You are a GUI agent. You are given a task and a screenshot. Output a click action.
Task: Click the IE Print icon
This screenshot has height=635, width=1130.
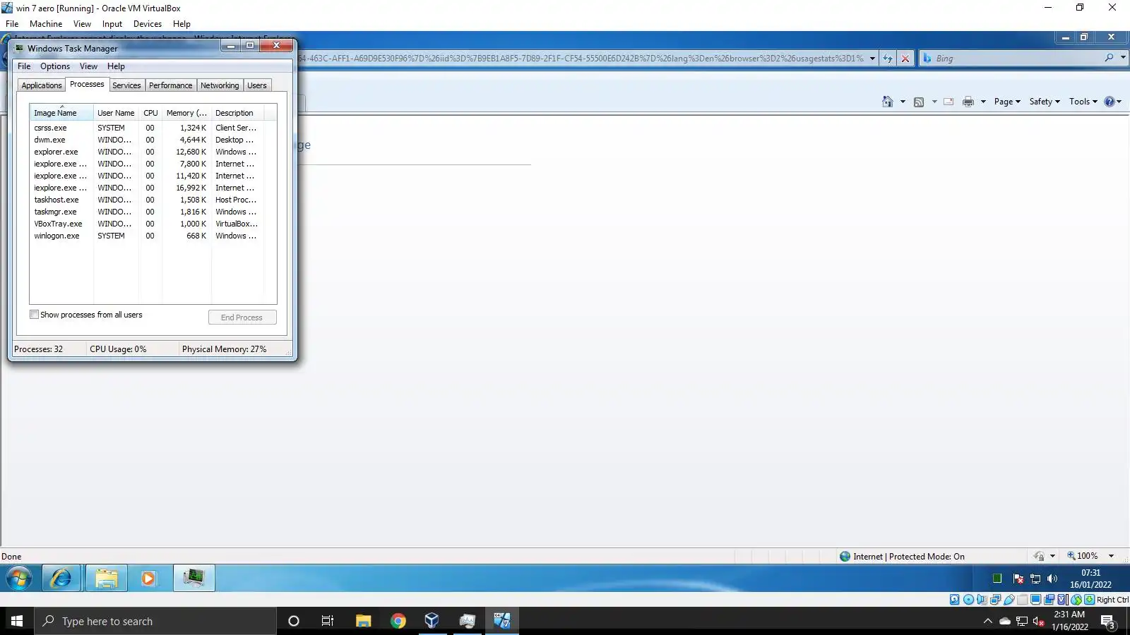968,102
